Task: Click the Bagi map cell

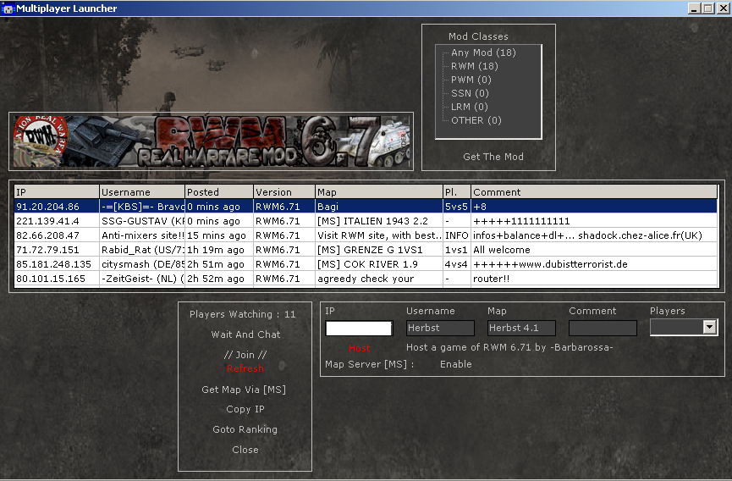Action: [379, 207]
